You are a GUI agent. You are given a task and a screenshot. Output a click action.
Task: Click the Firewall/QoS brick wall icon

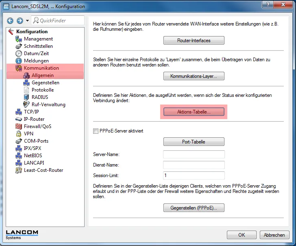[19, 126]
